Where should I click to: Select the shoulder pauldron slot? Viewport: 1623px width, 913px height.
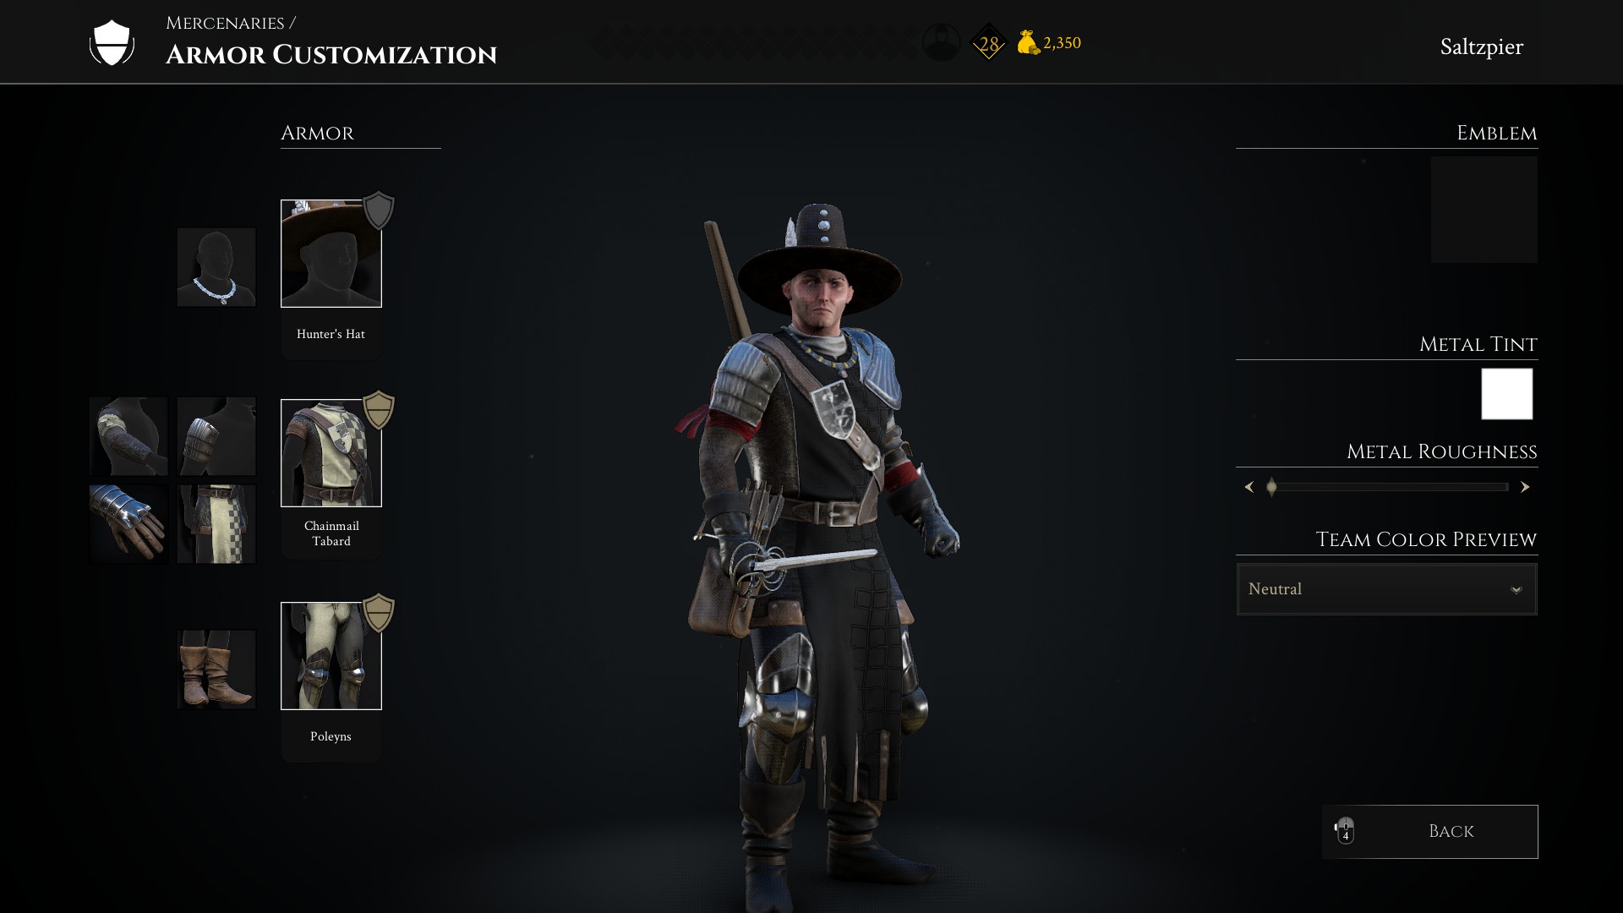216,436
